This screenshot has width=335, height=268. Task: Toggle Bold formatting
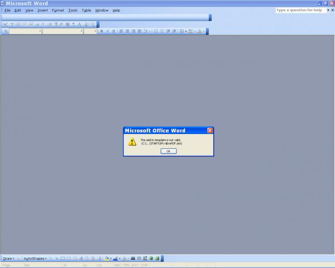[101, 31]
